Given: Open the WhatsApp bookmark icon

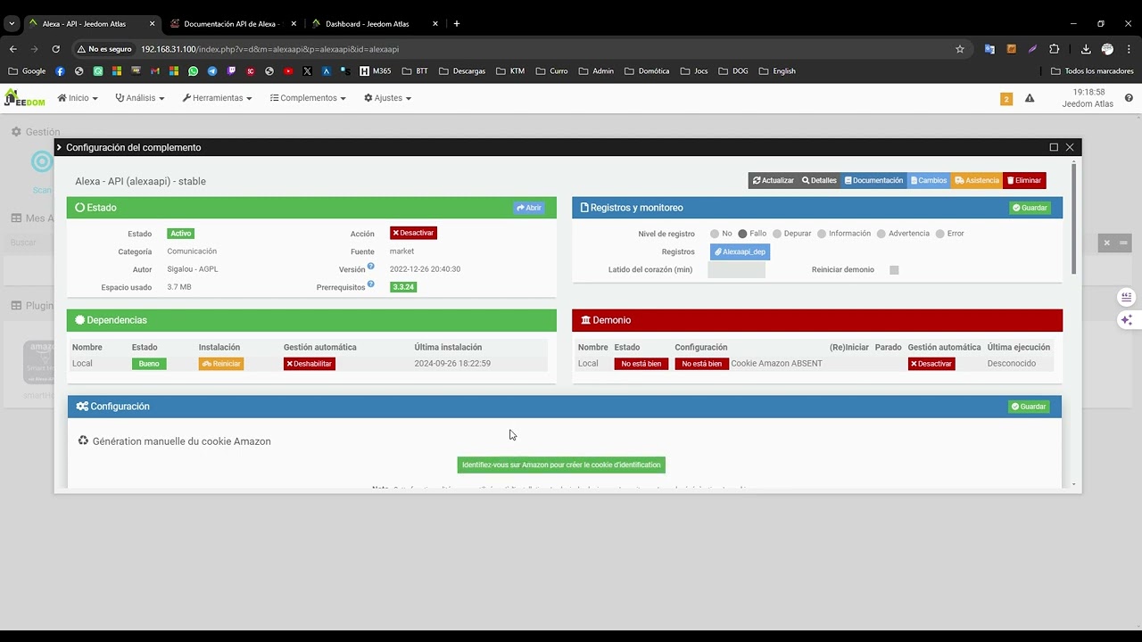Looking at the screenshot, I should [193, 71].
